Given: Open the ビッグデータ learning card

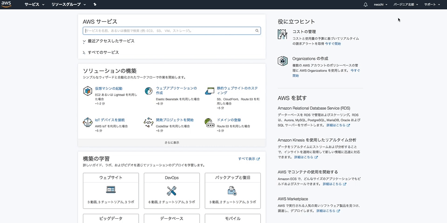Looking at the screenshot, I should pos(111,218).
